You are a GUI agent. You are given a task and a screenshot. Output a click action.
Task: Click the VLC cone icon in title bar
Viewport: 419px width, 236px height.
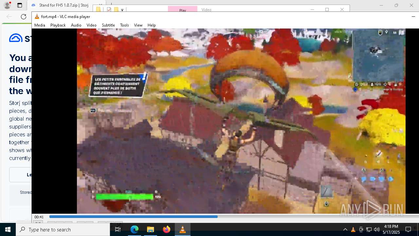(x=37, y=17)
